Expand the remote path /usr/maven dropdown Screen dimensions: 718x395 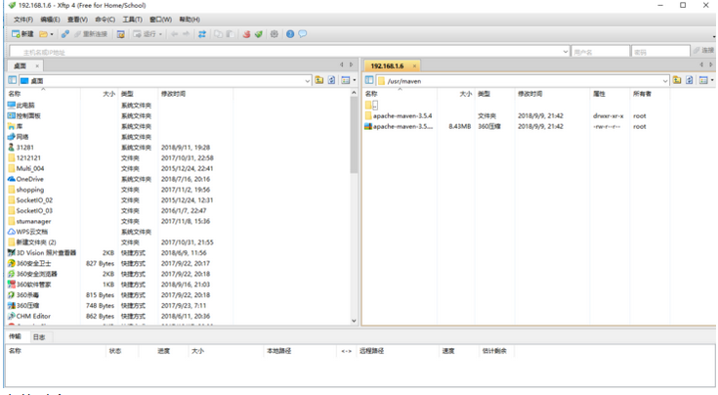pos(664,80)
